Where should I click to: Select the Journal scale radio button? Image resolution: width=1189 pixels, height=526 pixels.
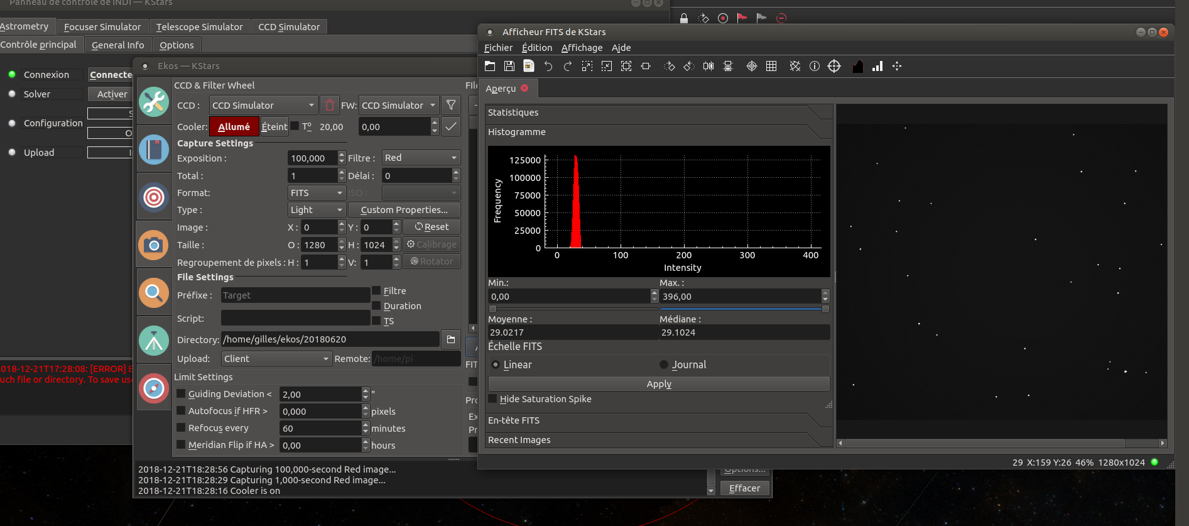click(x=664, y=364)
